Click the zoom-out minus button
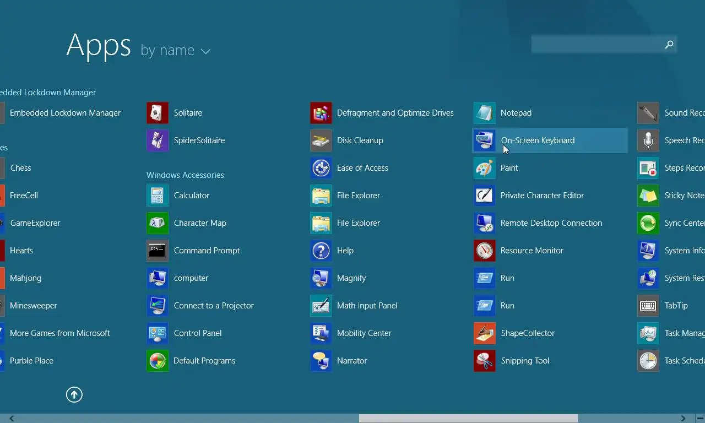Image resolution: width=705 pixels, height=423 pixels. point(699,419)
